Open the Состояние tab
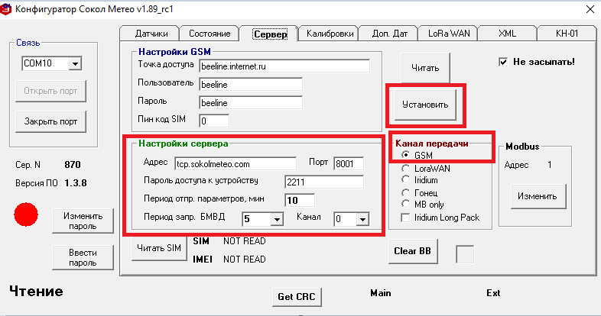The height and width of the screenshot is (316, 601). [x=210, y=34]
